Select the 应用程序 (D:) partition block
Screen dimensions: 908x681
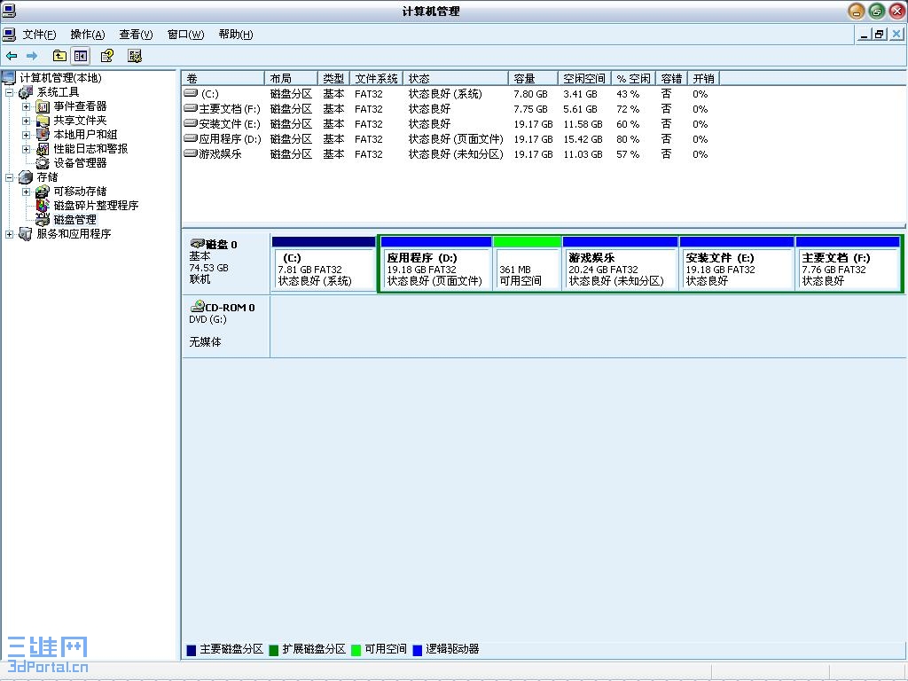tap(436, 263)
